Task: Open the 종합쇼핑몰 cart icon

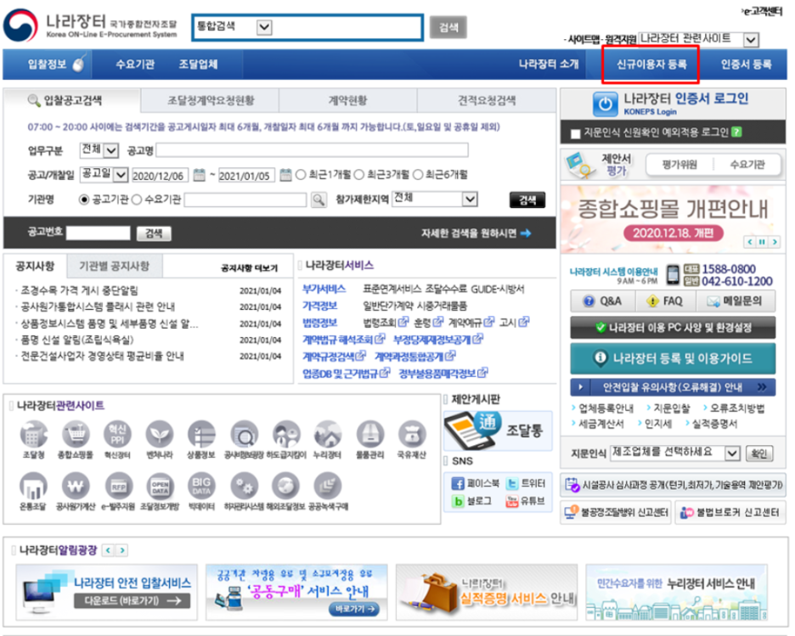Action: point(76,435)
